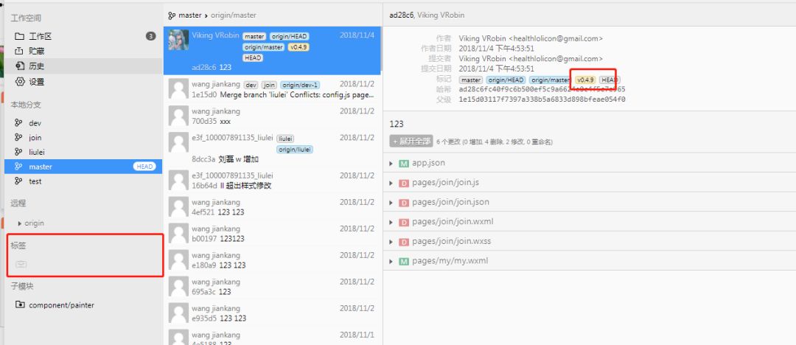Click the M status icon for my.wxml
The image size is (796, 345).
(x=404, y=261)
